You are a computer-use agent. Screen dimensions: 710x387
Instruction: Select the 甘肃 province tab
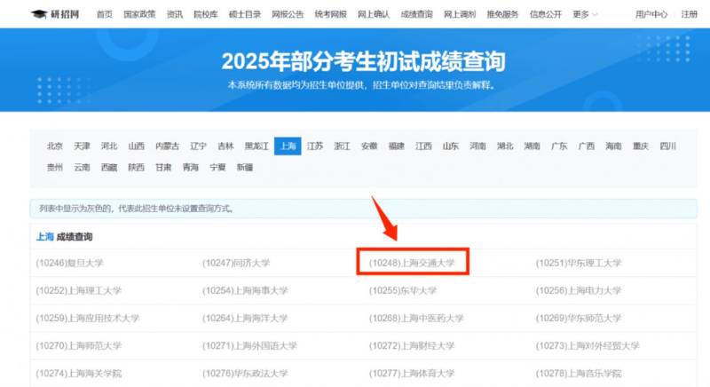coord(163,168)
